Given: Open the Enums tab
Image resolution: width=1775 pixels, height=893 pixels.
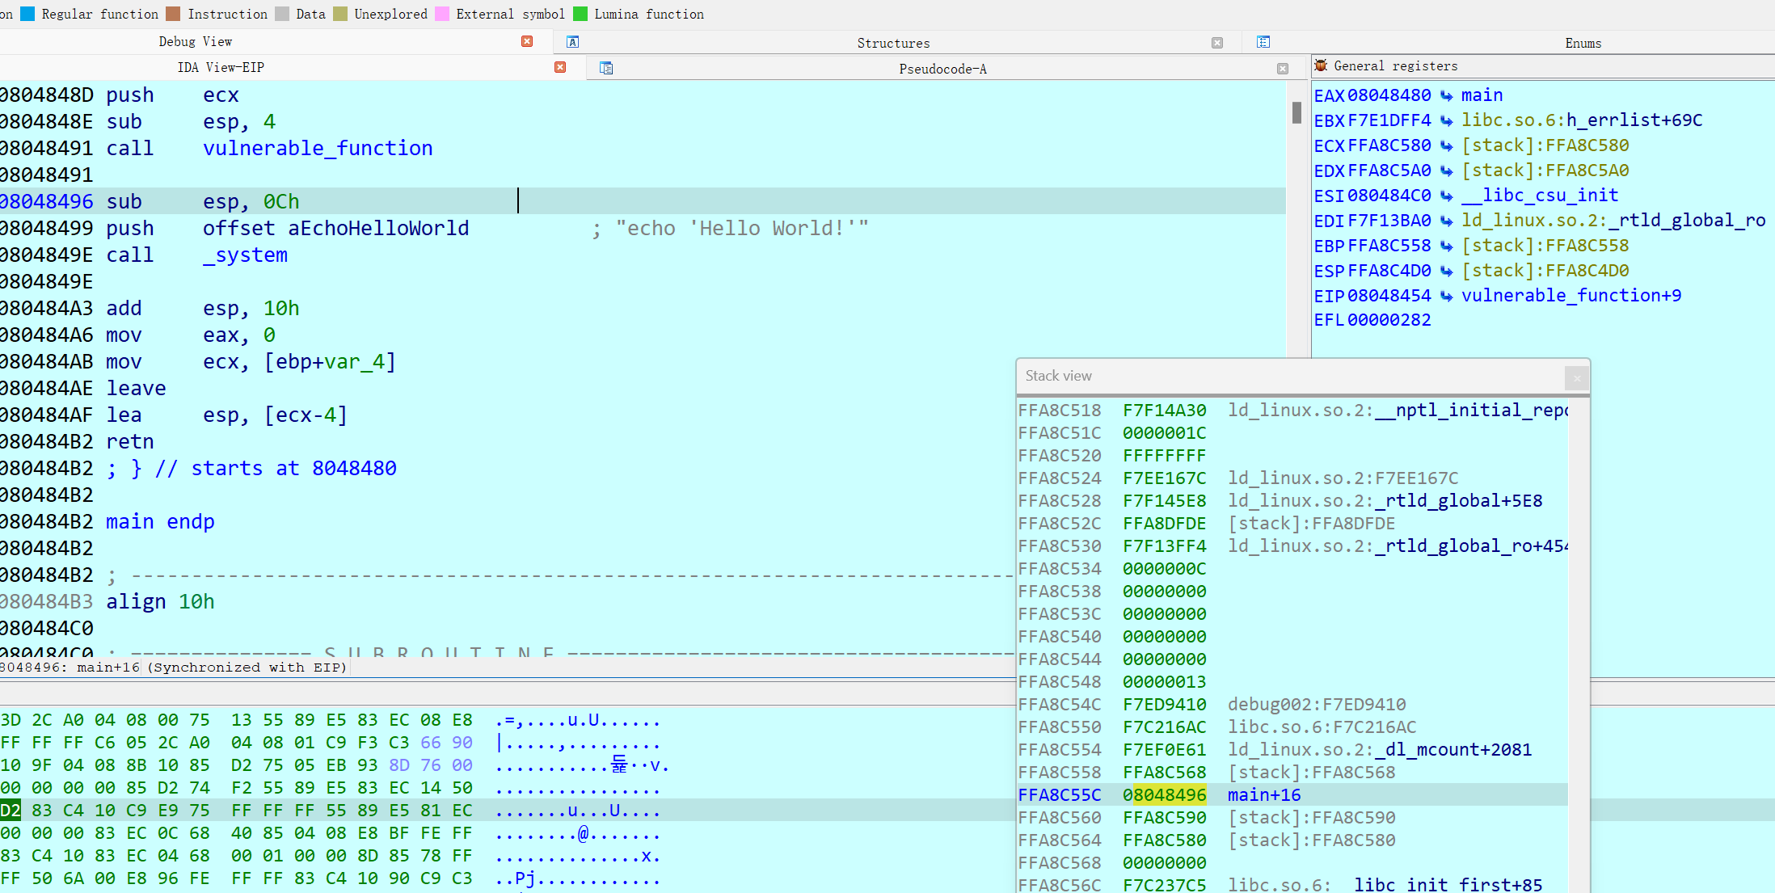Looking at the screenshot, I should coord(1583,44).
